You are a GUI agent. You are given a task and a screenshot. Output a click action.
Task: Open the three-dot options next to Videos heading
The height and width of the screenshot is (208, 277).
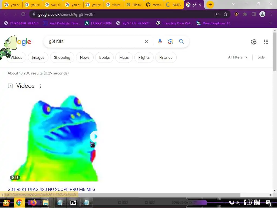click(x=41, y=86)
